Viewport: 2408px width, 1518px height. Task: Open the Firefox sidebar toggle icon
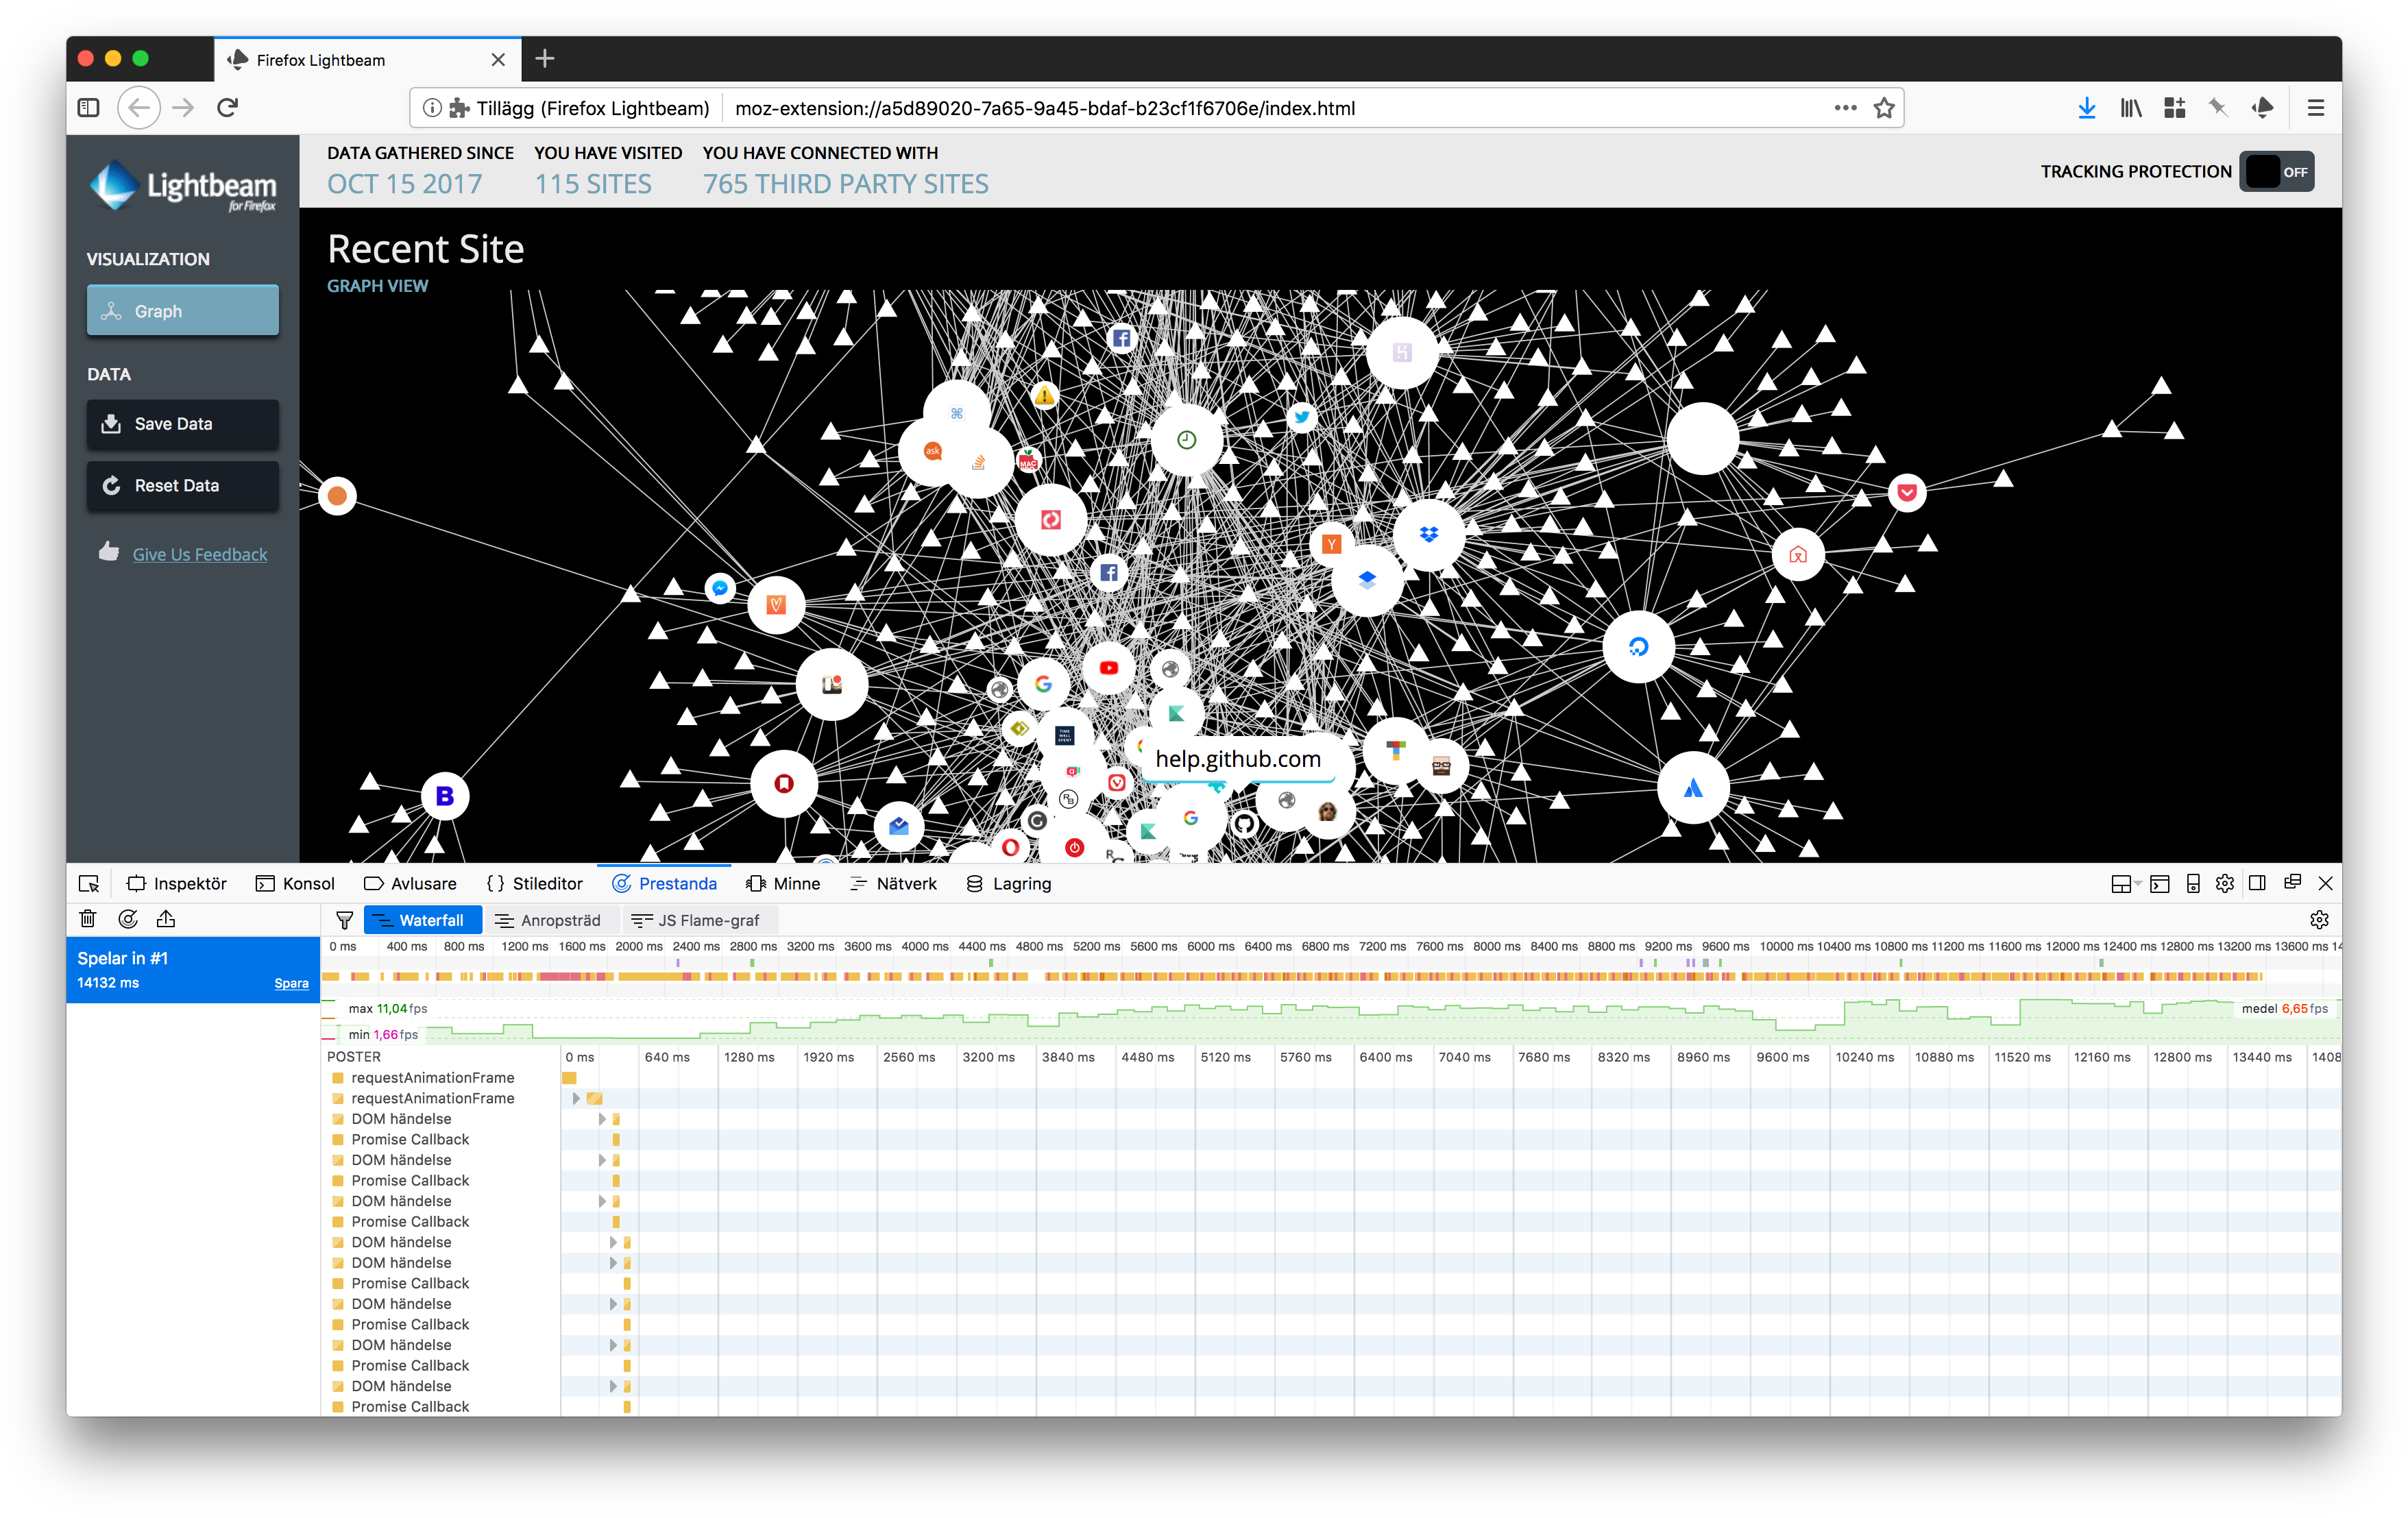(x=89, y=107)
